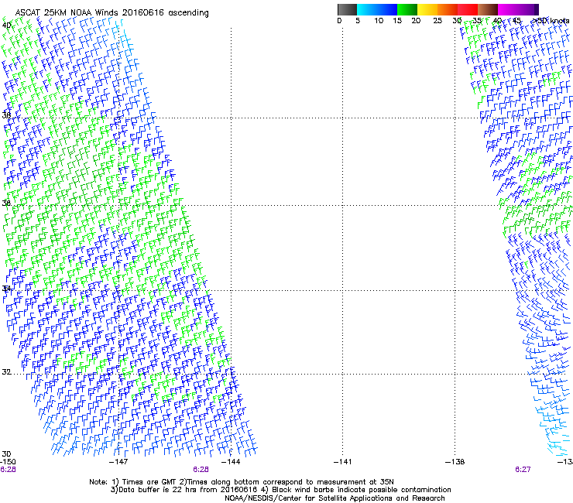Click the magenta-purple 40–50 knots legend segment
573x503 pixels.
click(x=518, y=9)
